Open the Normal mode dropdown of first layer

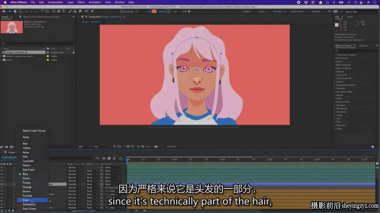[x=74, y=168]
